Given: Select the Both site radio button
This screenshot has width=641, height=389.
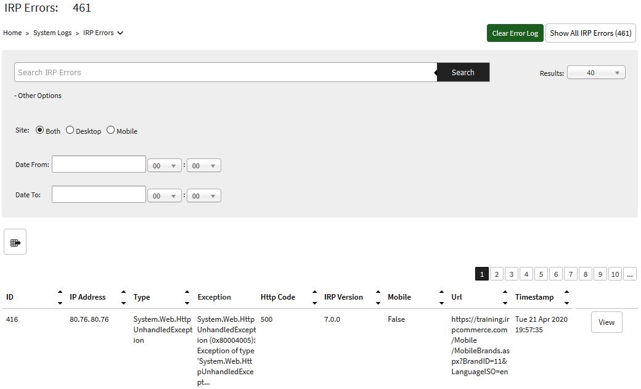Looking at the screenshot, I should pos(40,131).
